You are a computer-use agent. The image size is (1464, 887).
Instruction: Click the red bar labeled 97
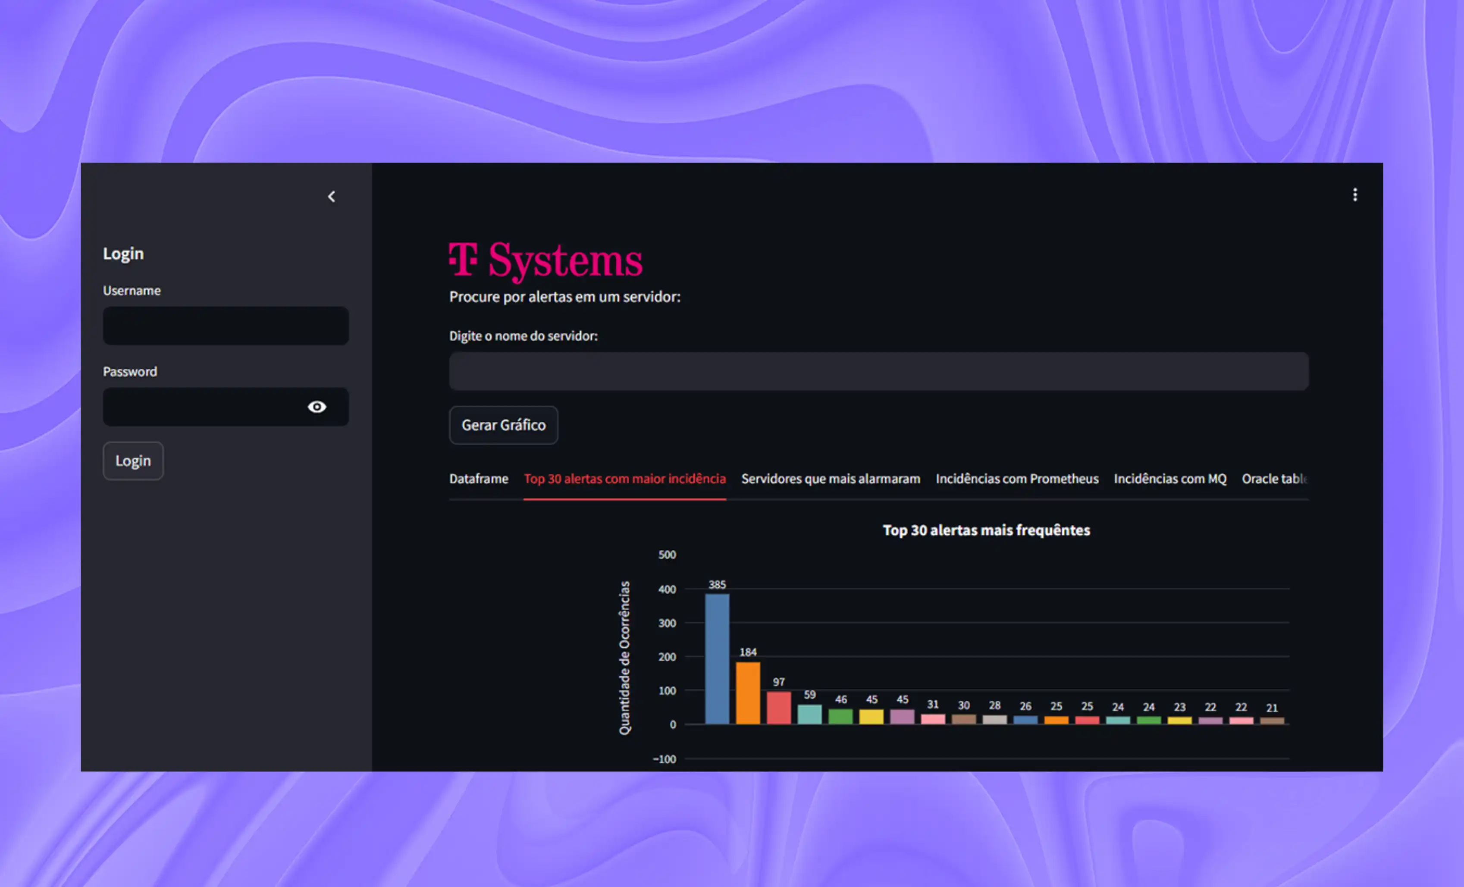coord(778,708)
